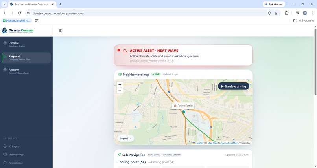Open the DisasterCompass bookmark
Screen dimensions: 317x168
pyautogui.click(x=17, y=20)
